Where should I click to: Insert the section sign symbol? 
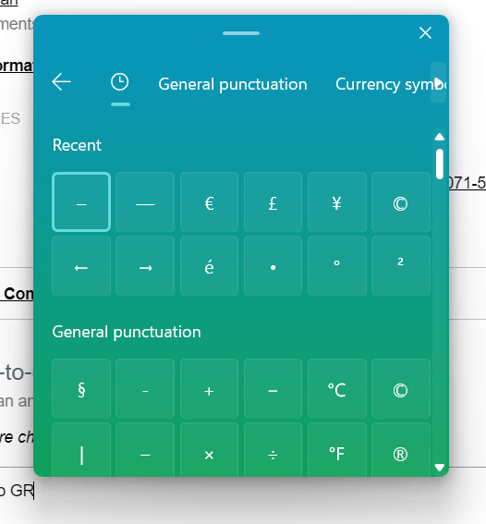(x=81, y=389)
